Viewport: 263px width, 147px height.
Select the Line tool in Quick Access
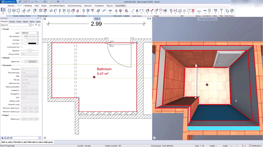pyautogui.click(x=133, y=11)
